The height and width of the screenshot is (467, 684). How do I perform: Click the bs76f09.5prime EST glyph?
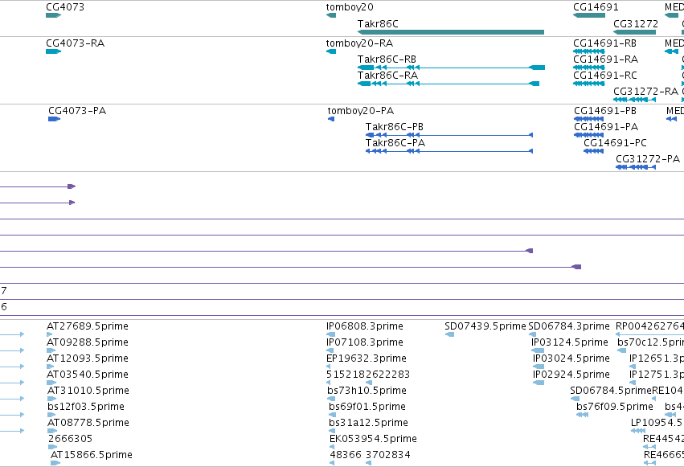[583, 415]
